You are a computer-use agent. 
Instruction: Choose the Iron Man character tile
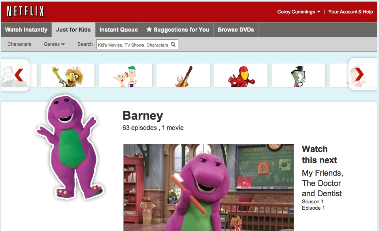[241, 75]
